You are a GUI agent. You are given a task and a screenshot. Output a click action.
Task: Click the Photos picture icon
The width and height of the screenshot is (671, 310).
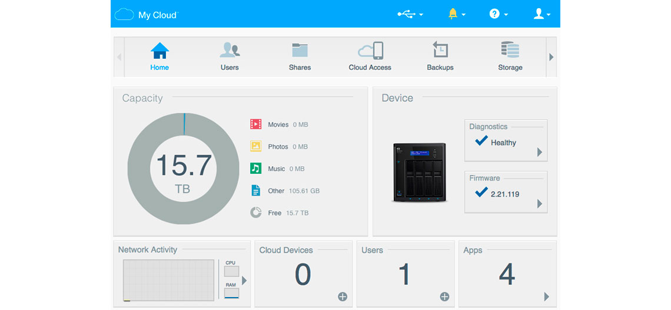pos(256,146)
